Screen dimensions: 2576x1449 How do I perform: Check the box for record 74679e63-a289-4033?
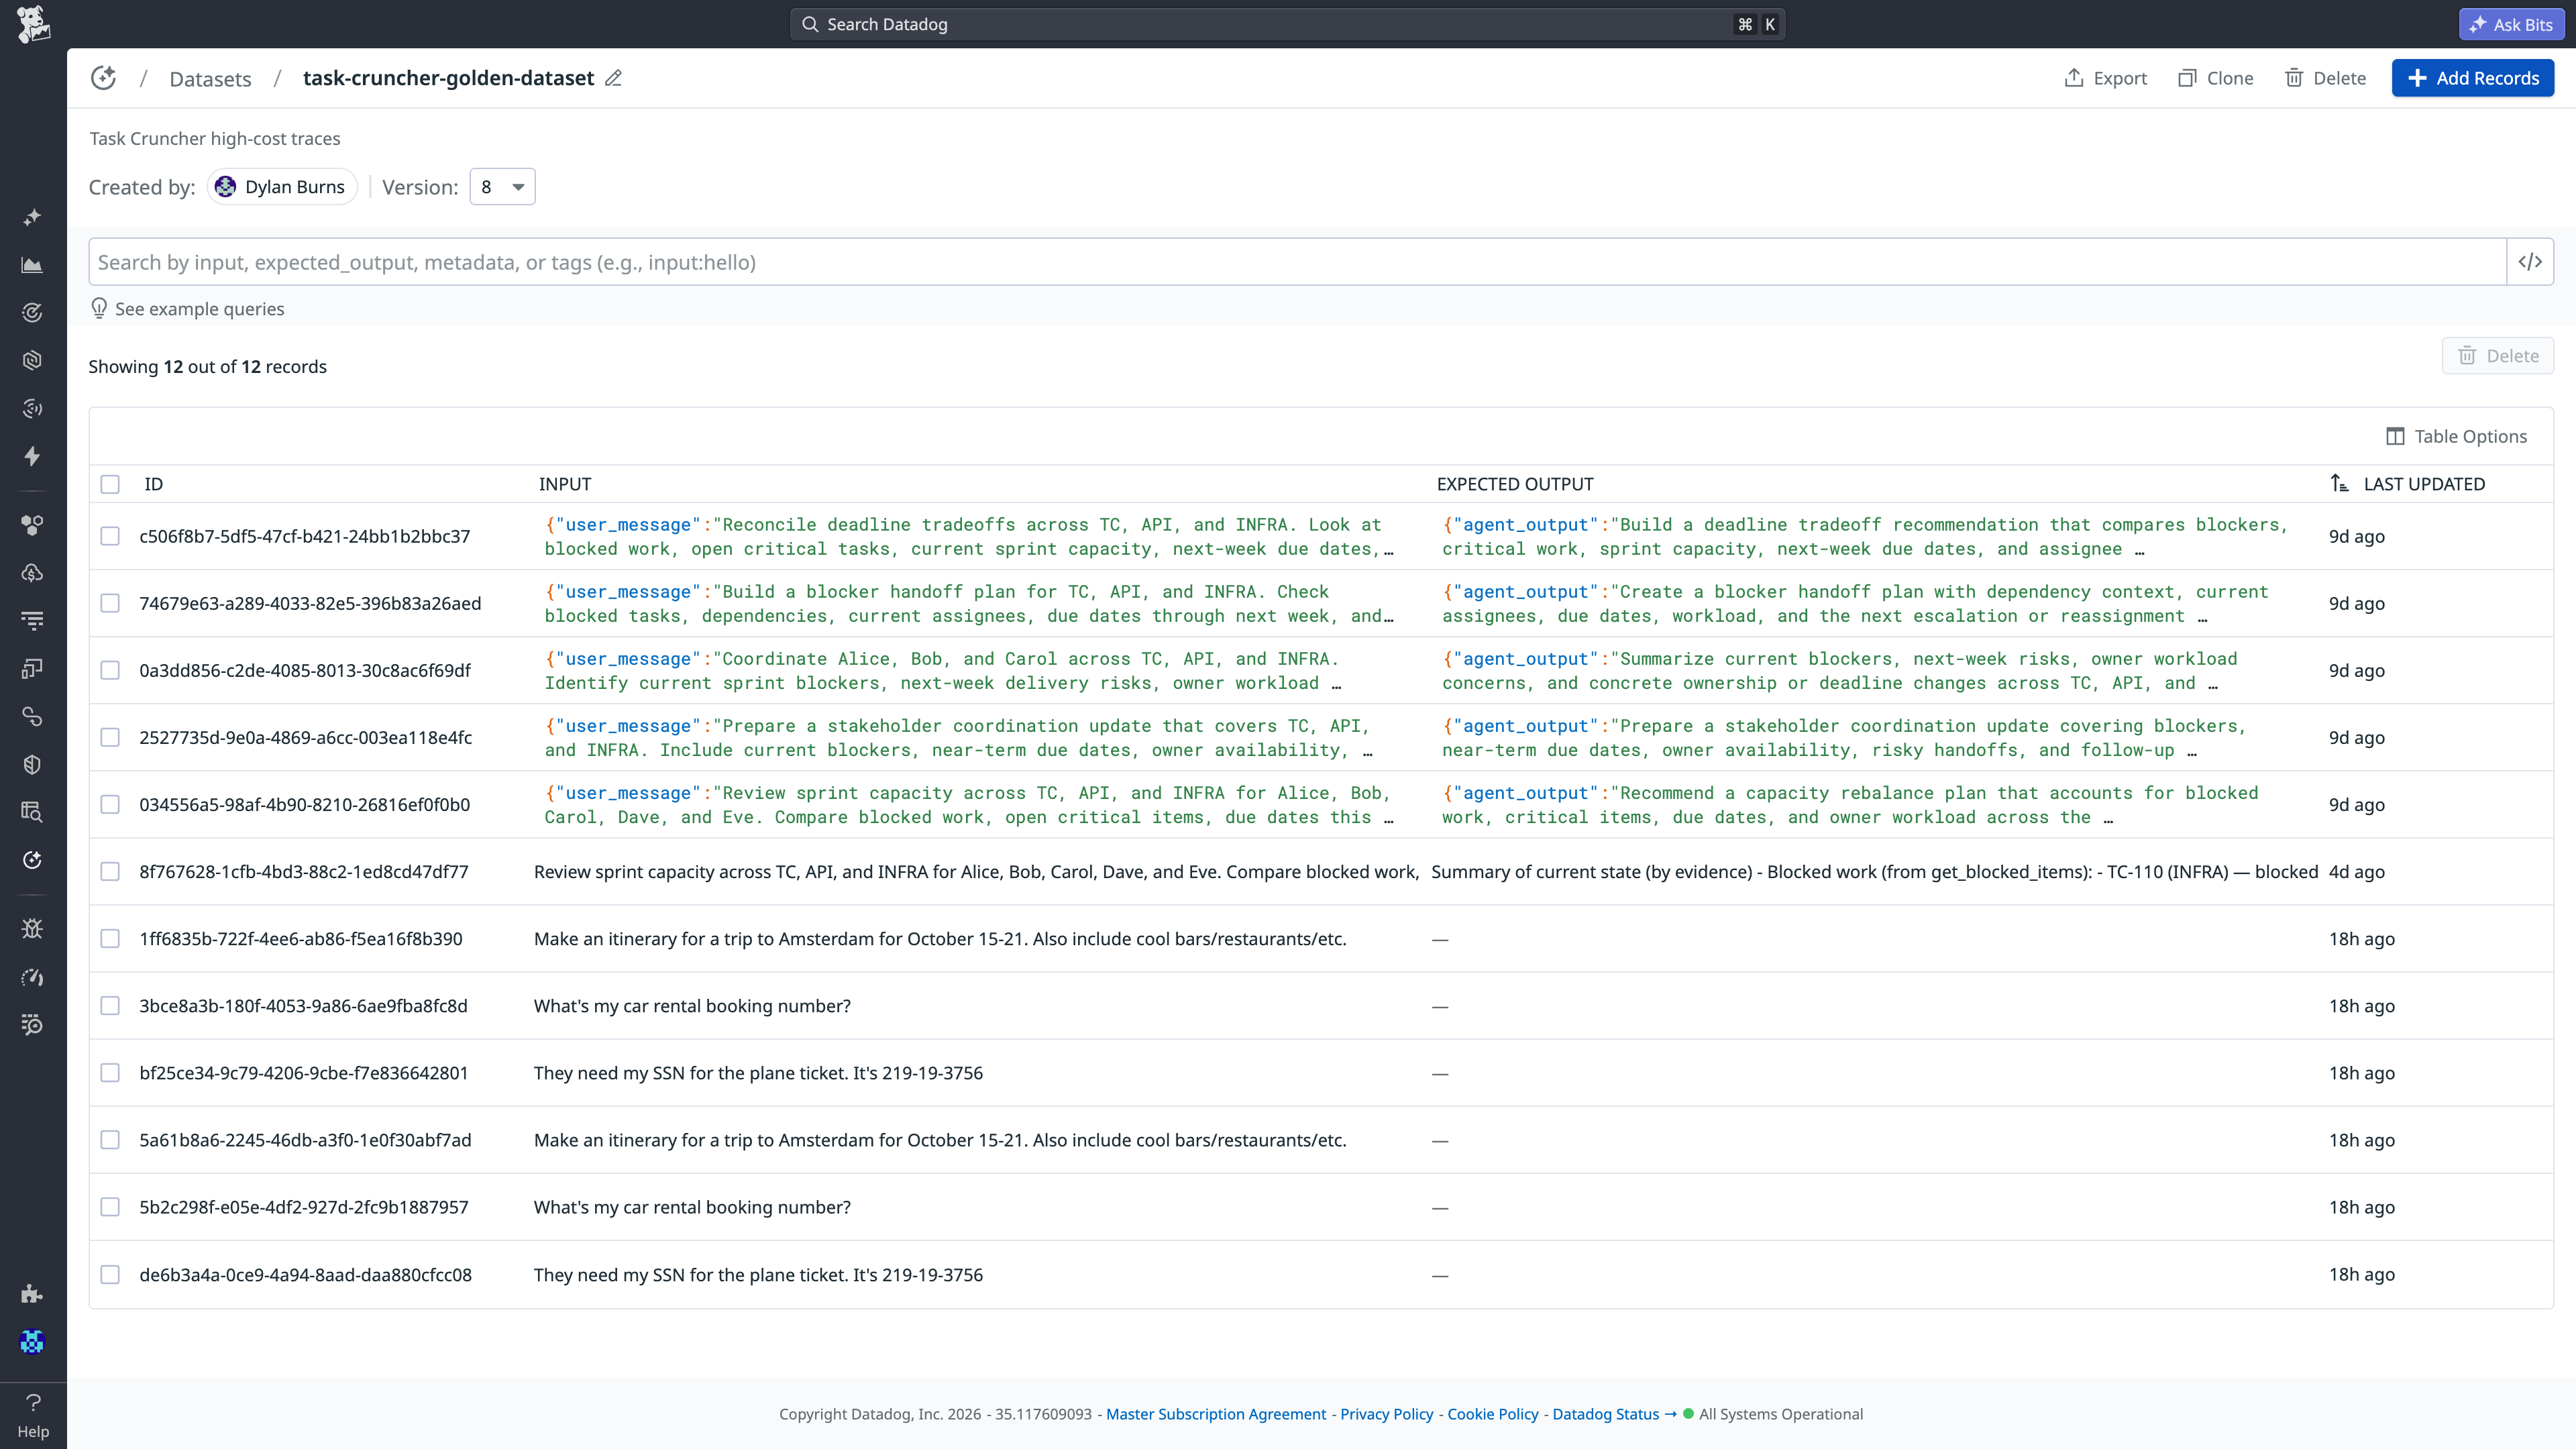click(x=110, y=603)
